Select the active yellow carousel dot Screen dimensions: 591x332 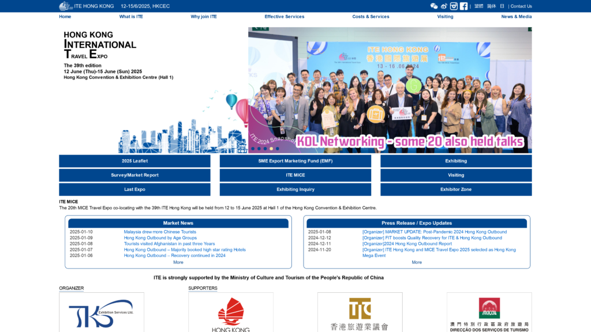(x=271, y=149)
